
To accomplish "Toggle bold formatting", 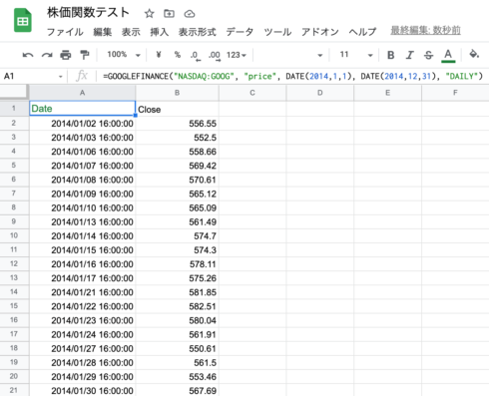I will [x=391, y=55].
